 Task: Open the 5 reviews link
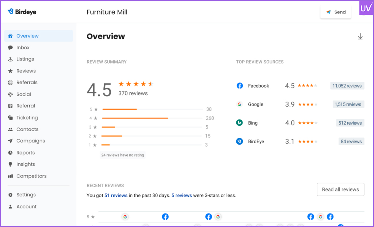click(x=182, y=195)
